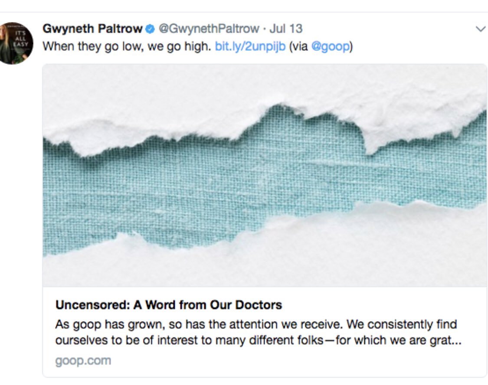Expand the tweet options chevron

[481, 29]
